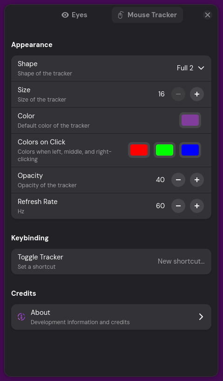Lower refresh rate with minus button
The image size is (223, 381).
(x=178, y=206)
